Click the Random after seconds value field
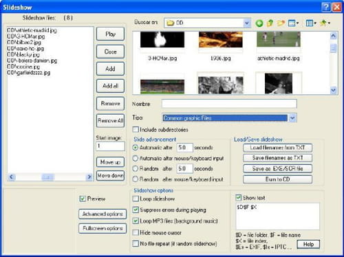This screenshot has height=257, width=344. [x=184, y=168]
